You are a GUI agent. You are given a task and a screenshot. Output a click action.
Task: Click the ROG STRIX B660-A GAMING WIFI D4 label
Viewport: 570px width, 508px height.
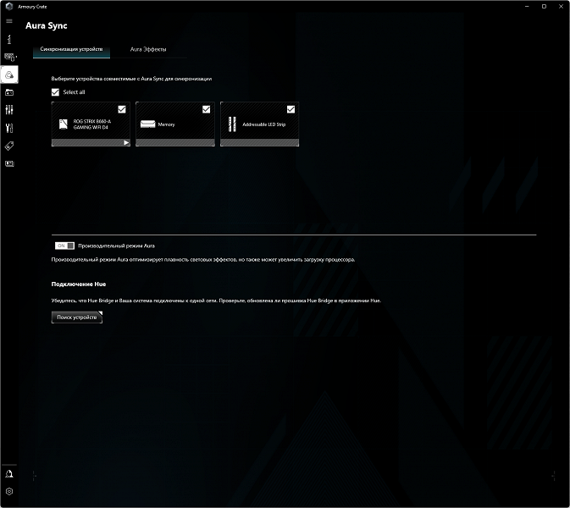tap(92, 124)
